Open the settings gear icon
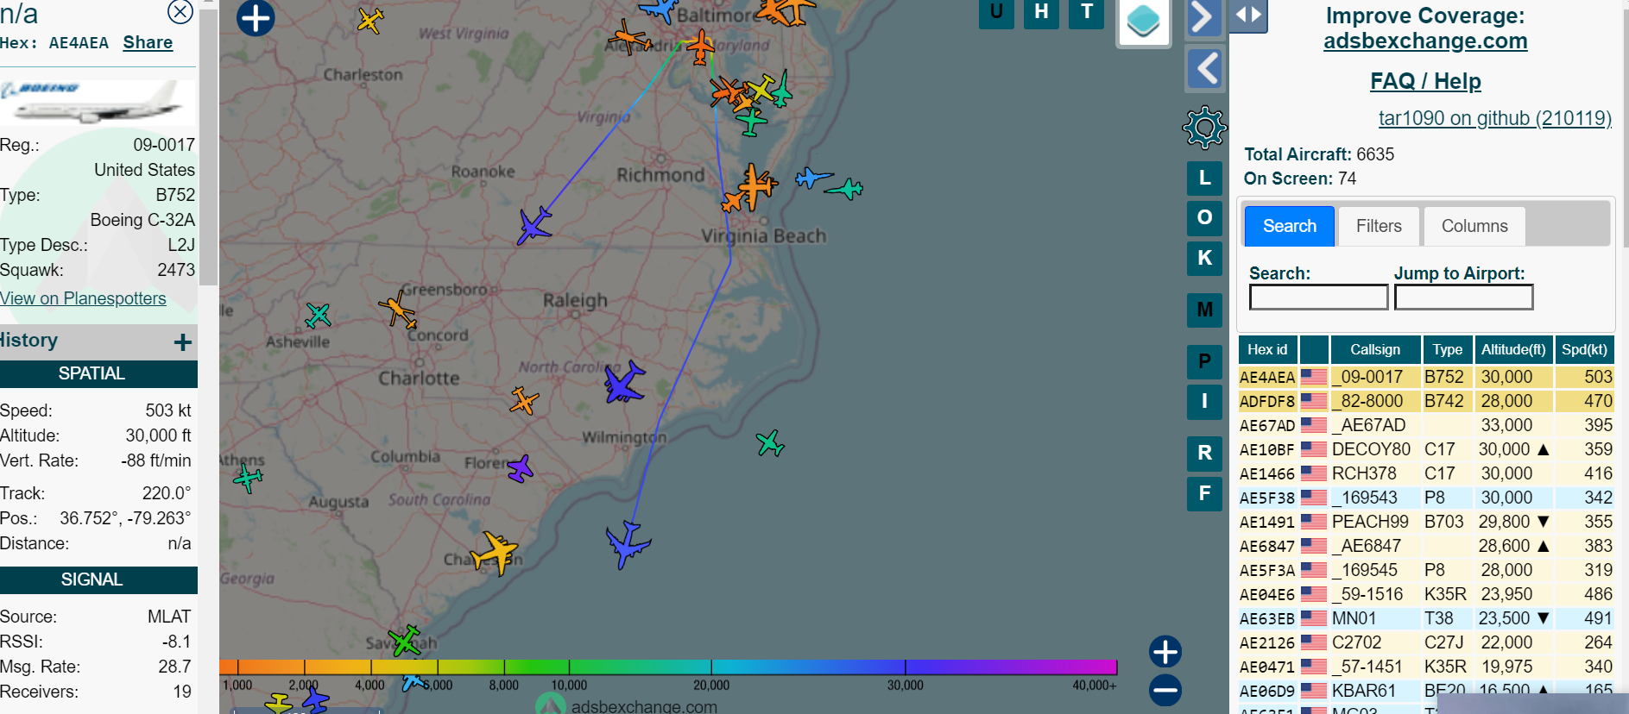 point(1204,128)
